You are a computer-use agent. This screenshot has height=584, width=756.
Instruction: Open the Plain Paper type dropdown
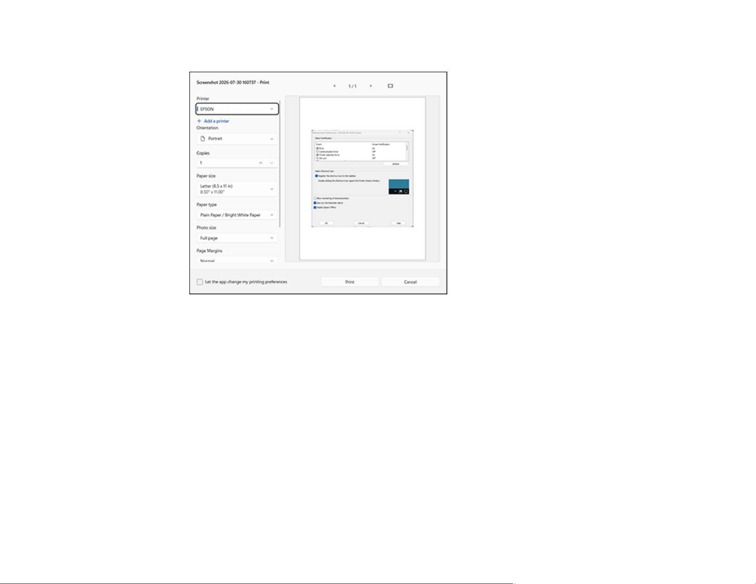tap(237, 215)
